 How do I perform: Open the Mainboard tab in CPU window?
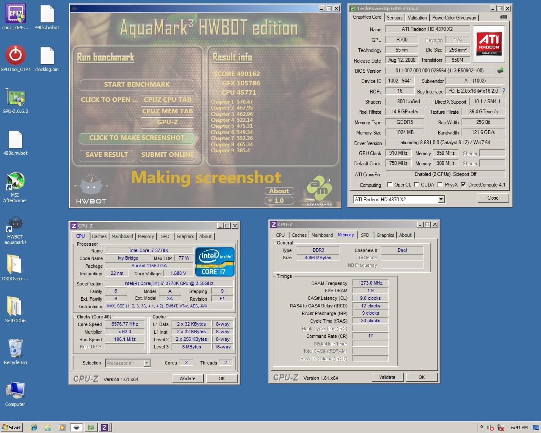122,236
